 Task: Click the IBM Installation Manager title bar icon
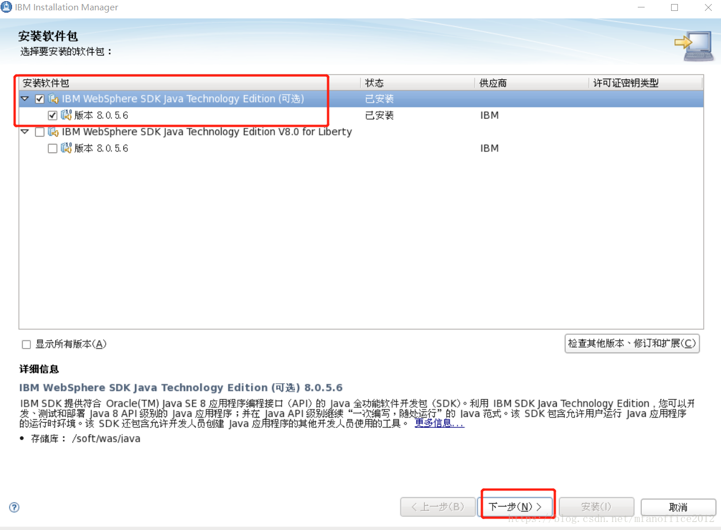7,7
